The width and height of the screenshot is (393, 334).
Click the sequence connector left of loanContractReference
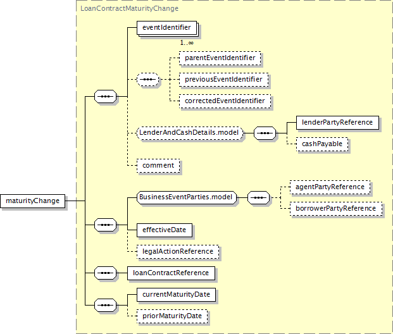[x=104, y=273]
